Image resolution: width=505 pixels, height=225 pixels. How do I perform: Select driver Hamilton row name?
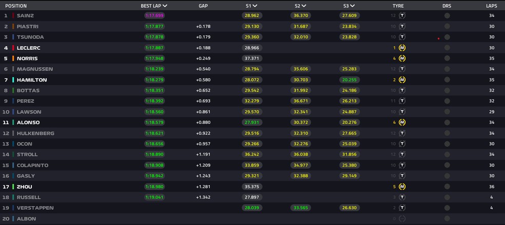pos(32,80)
